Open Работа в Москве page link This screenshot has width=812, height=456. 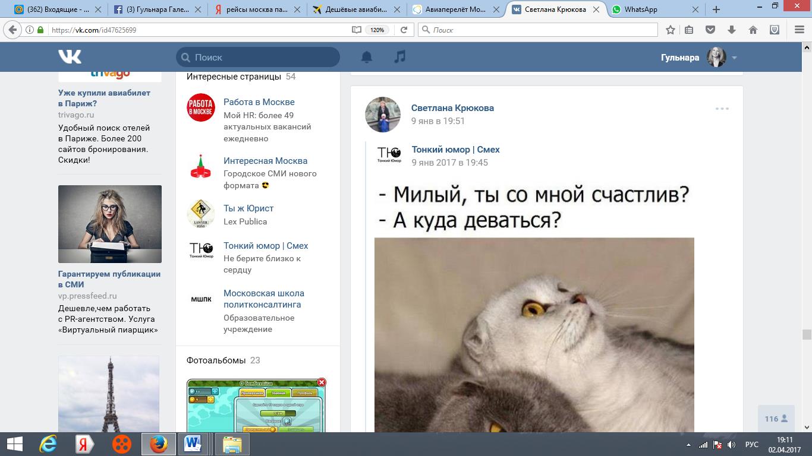pos(259,102)
